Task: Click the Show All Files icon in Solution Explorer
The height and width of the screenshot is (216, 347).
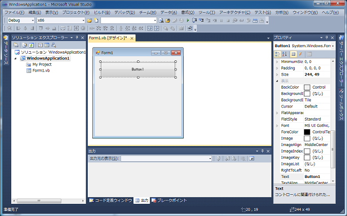Action: (24, 45)
